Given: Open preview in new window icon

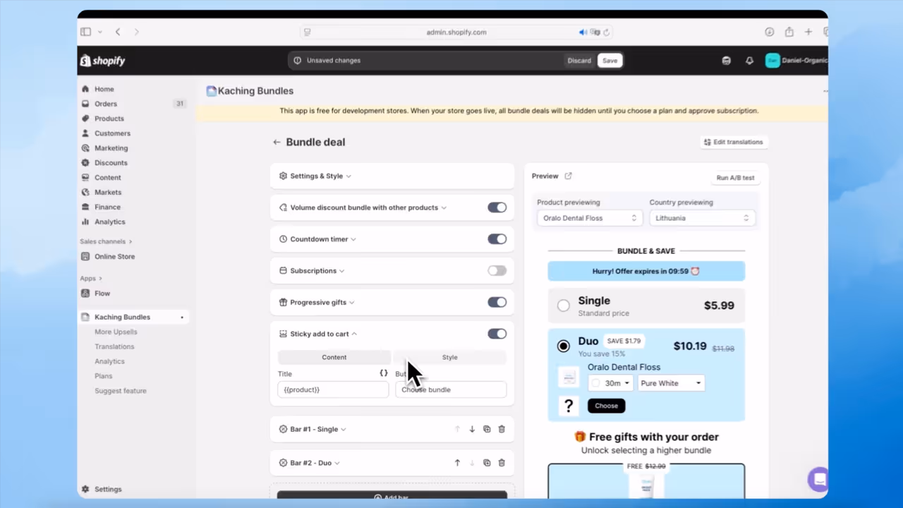Looking at the screenshot, I should [569, 176].
